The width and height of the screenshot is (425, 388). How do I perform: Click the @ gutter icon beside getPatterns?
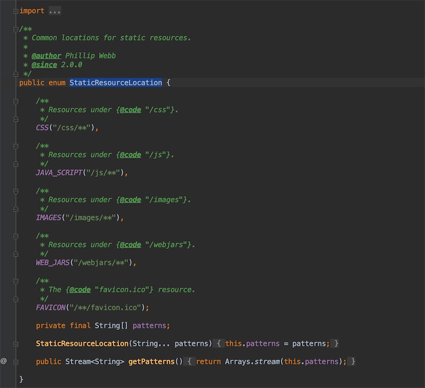[4, 361]
